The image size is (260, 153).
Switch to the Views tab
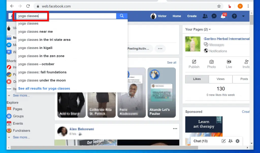[x=220, y=79]
